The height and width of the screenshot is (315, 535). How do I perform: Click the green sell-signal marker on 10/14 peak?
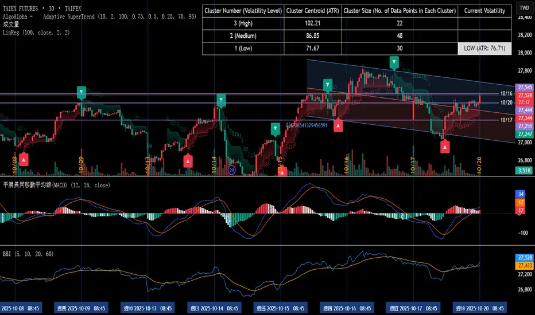tap(221, 100)
